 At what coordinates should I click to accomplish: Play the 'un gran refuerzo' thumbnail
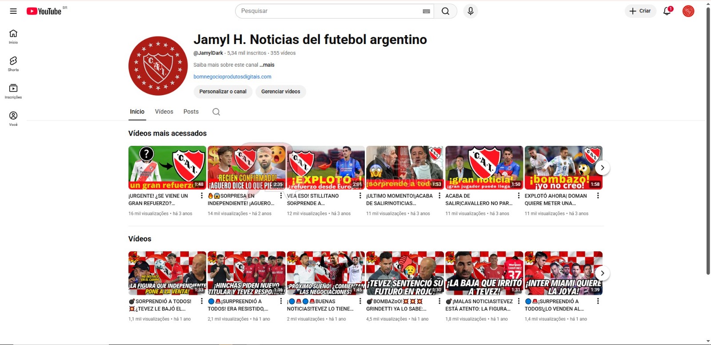[x=167, y=168]
